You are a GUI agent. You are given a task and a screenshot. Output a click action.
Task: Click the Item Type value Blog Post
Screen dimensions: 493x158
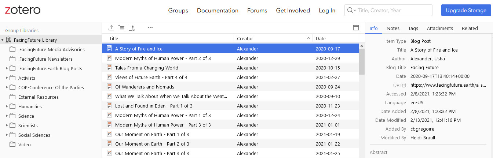point(420,41)
